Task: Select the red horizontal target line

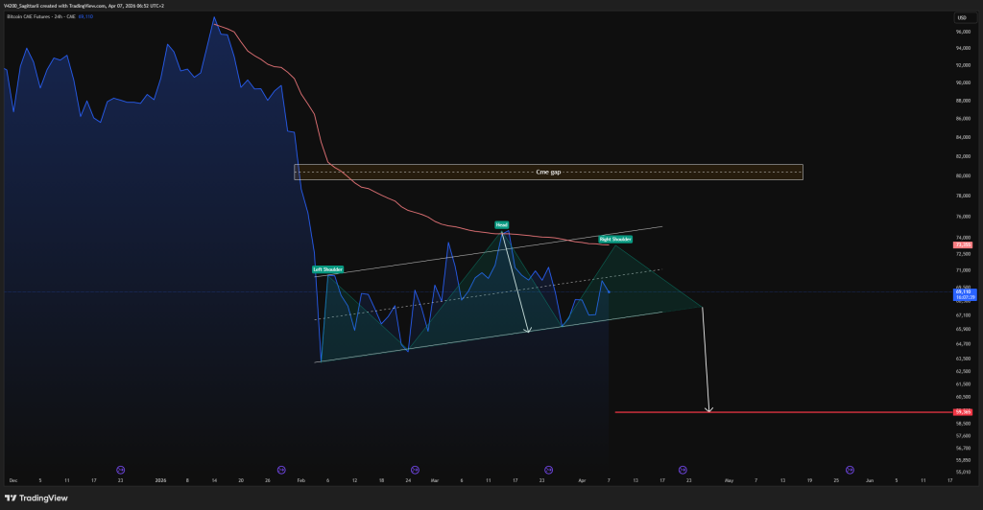Action: tap(768, 412)
